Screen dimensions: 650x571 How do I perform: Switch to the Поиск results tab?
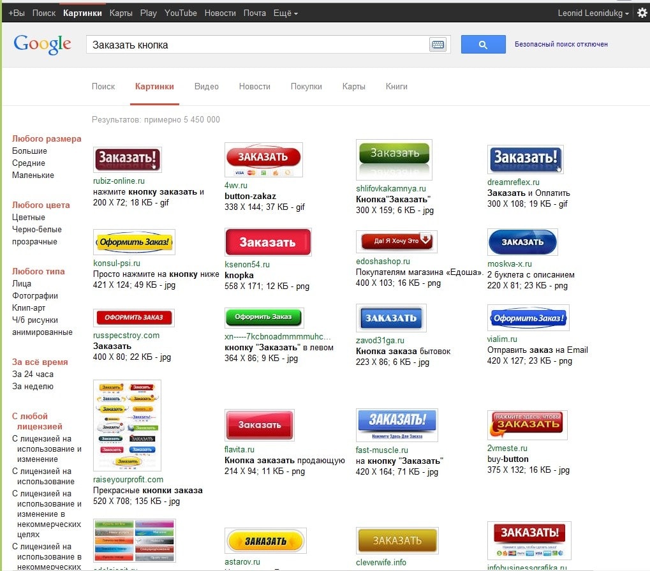[x=103, y=86]
